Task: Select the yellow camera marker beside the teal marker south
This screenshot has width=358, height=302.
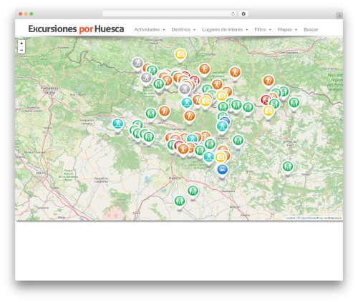Action: [221, 158]
